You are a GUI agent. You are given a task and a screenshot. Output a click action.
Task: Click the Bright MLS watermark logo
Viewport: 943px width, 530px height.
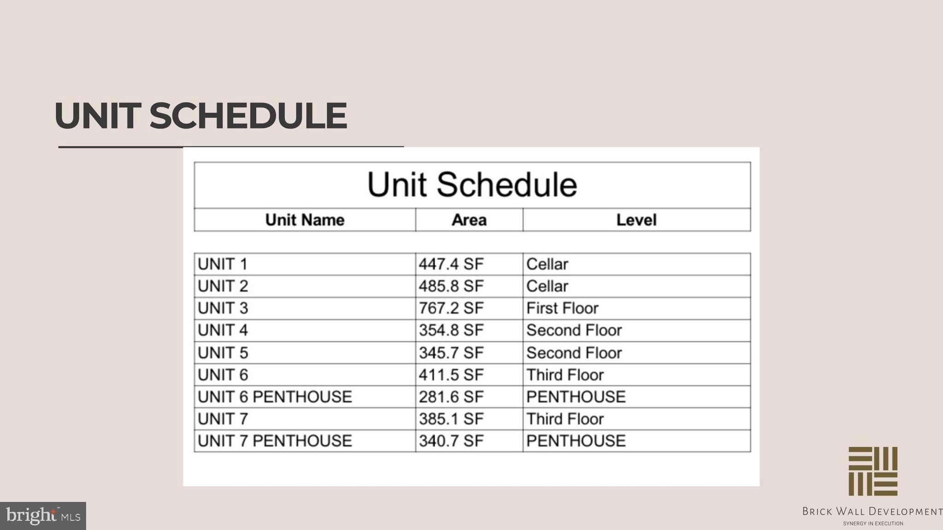coord(43,516)
